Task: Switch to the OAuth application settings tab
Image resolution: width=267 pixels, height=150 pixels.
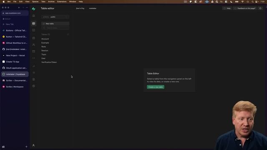Action: pyautogui.click(x=15, y=68)
